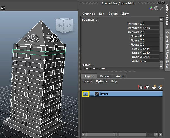Move selected layer up icon

(140, 87)
